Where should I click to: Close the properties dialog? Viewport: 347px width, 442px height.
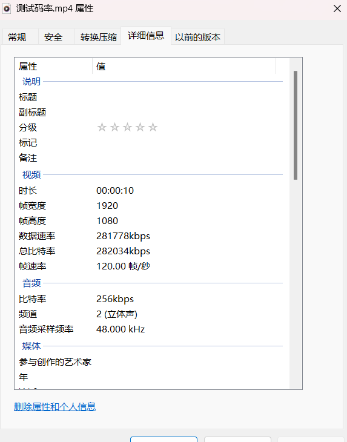tap(337, 8)
